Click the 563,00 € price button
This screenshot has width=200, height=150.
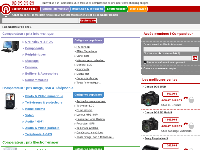[171, 94]
